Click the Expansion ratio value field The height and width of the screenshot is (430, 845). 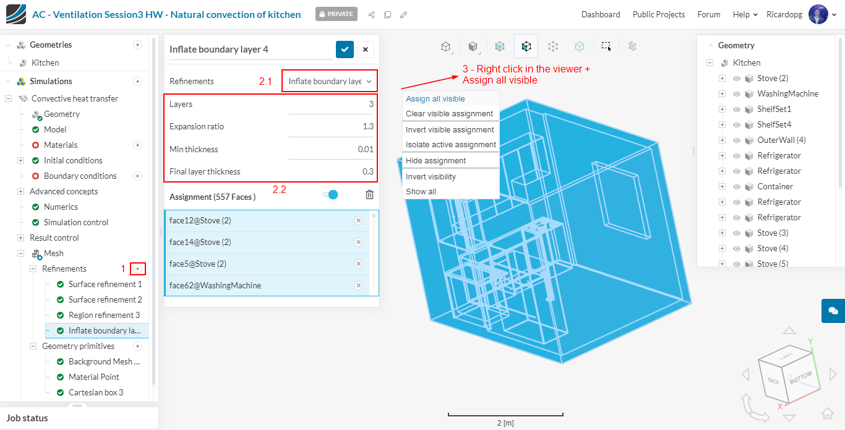tap(331, 127)
